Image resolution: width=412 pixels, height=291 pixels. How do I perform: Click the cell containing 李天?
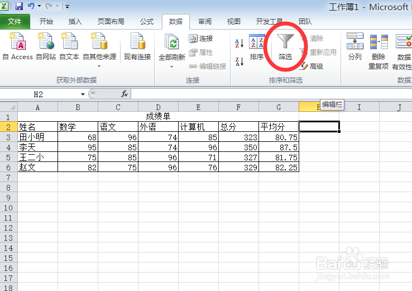tap(37, 147)
